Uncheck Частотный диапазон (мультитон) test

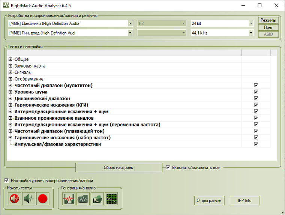pyautogui.click(x=256, y=85)
